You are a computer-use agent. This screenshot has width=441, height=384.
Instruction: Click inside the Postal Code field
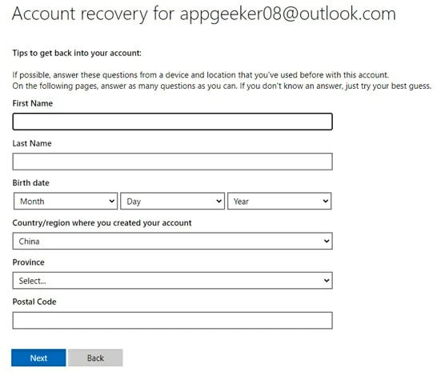[x=172, y=321]
